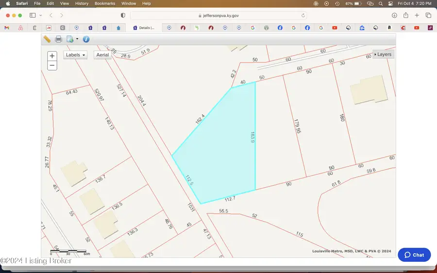The height and width of the screenshot is (273, 437).
Task: Click the 140.13 dimension label
Action: click(109, 123)
